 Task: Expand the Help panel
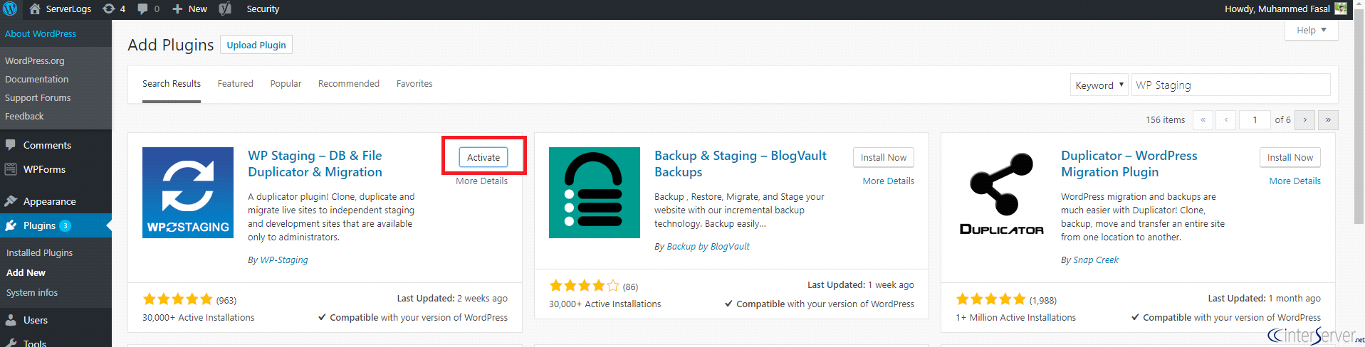click(x=1311, y=30)
